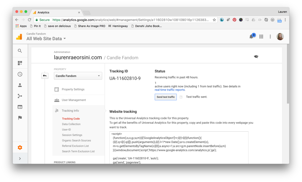Open the Real-Time clock icon in sidebar

[20, 74]
